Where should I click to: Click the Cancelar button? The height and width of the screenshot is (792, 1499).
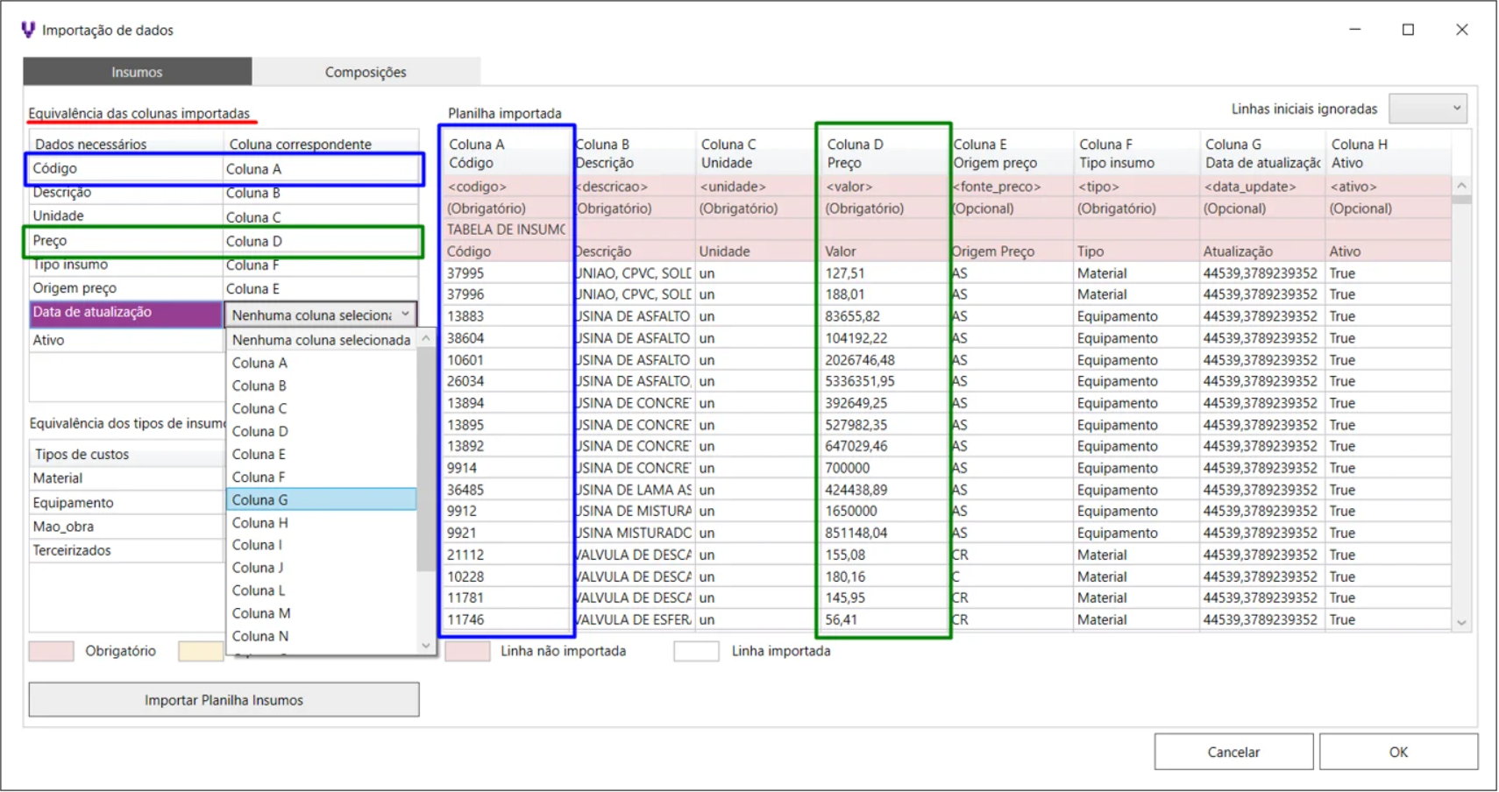pyautogui.click(x=1233, y=752)
